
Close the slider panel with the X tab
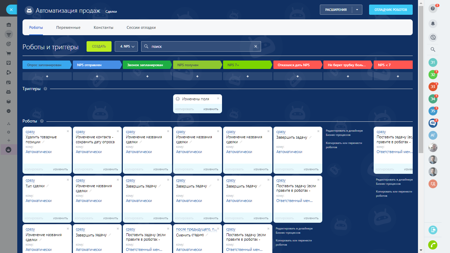click(11, 10)
